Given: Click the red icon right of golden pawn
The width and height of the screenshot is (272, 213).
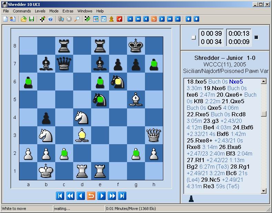Looking at the screenshot, I should [x=119, y=19].
